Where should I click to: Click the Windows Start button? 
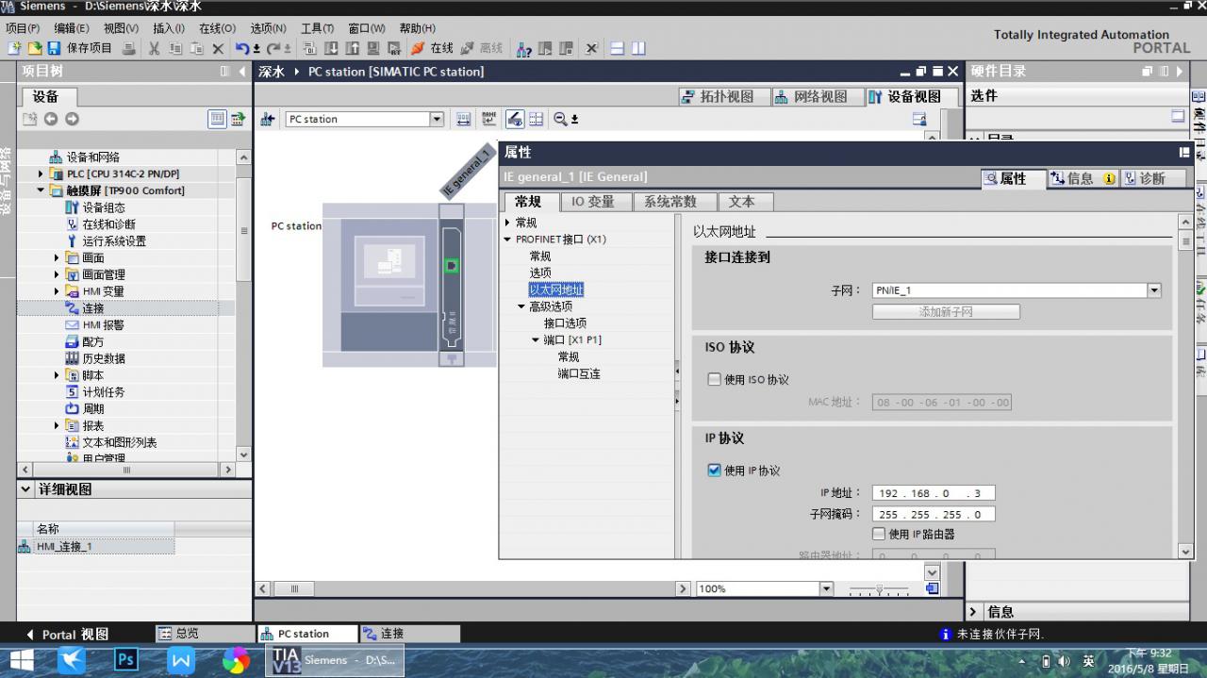pos(21,660)
